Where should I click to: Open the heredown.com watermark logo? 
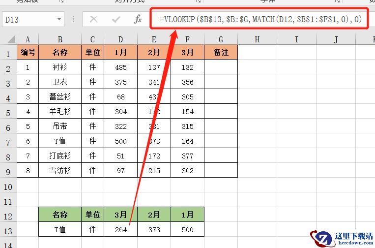(342, 239)
